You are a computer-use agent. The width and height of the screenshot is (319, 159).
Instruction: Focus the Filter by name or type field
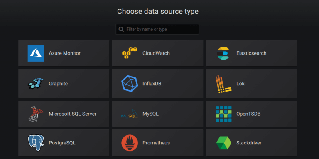click(x=157, y=29)
